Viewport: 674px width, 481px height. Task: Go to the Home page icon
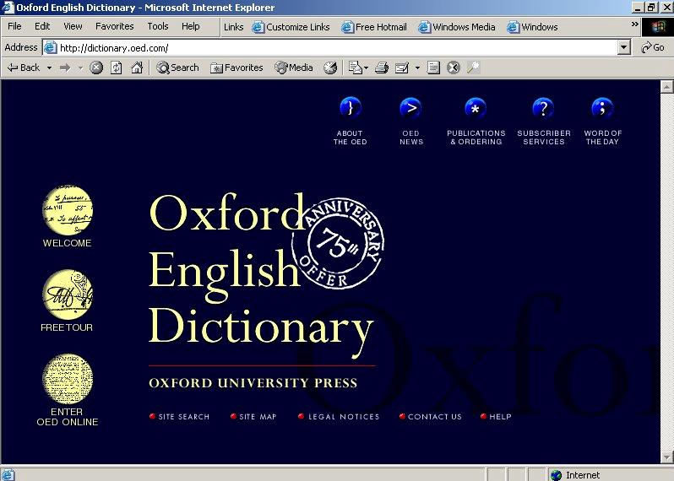(137, 68)
